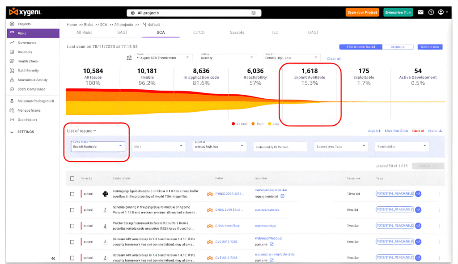
Task: Click the project selector filter icon
Action: [253, 13]
